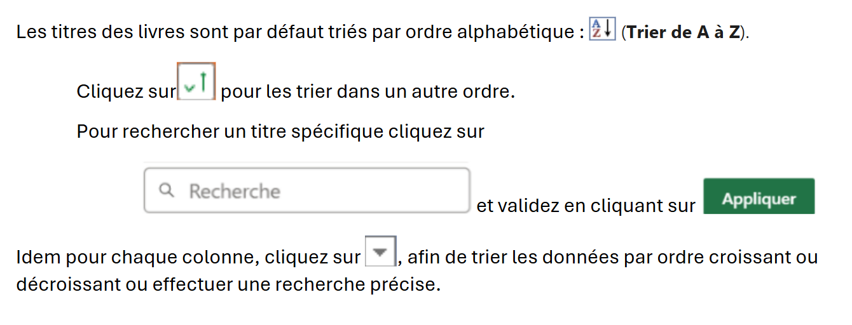
Task: Click the A to Z sort icon
Action: click(602, 29)
